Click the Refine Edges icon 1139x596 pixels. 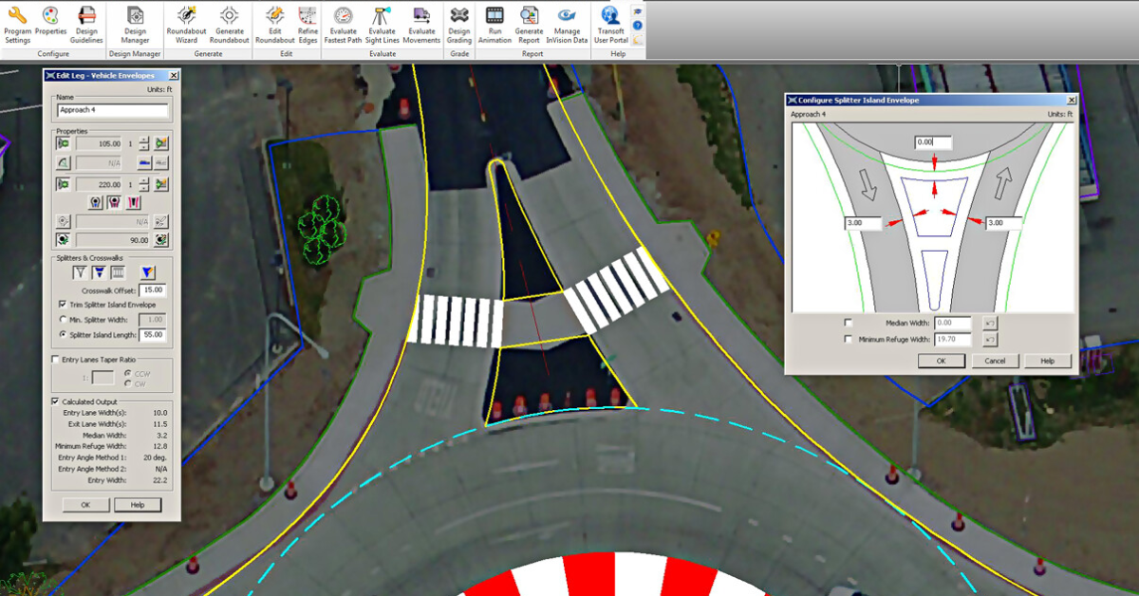[308, 17]
